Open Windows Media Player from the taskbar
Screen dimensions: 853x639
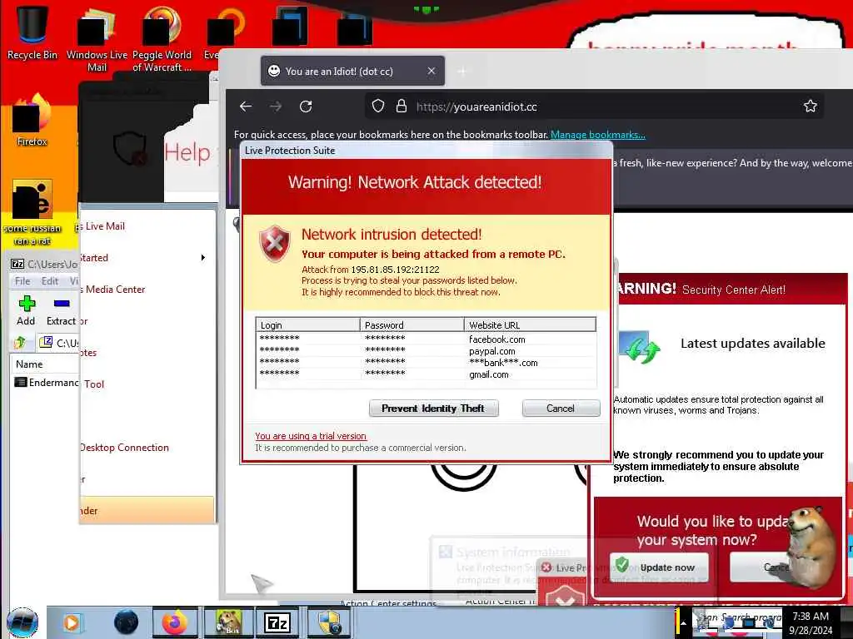point(72,622)
